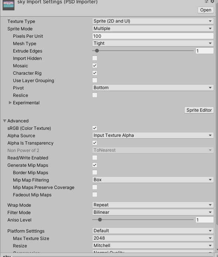Open the Mip Map Filtering dropdown

tap(153, 180)
